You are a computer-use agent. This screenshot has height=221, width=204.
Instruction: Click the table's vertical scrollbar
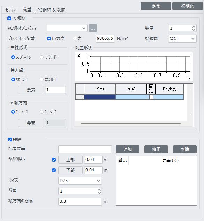click(x=190, y=102)
